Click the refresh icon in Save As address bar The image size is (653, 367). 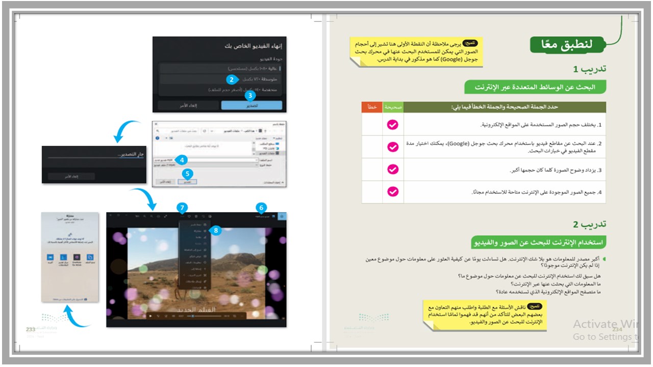point(205,131)
